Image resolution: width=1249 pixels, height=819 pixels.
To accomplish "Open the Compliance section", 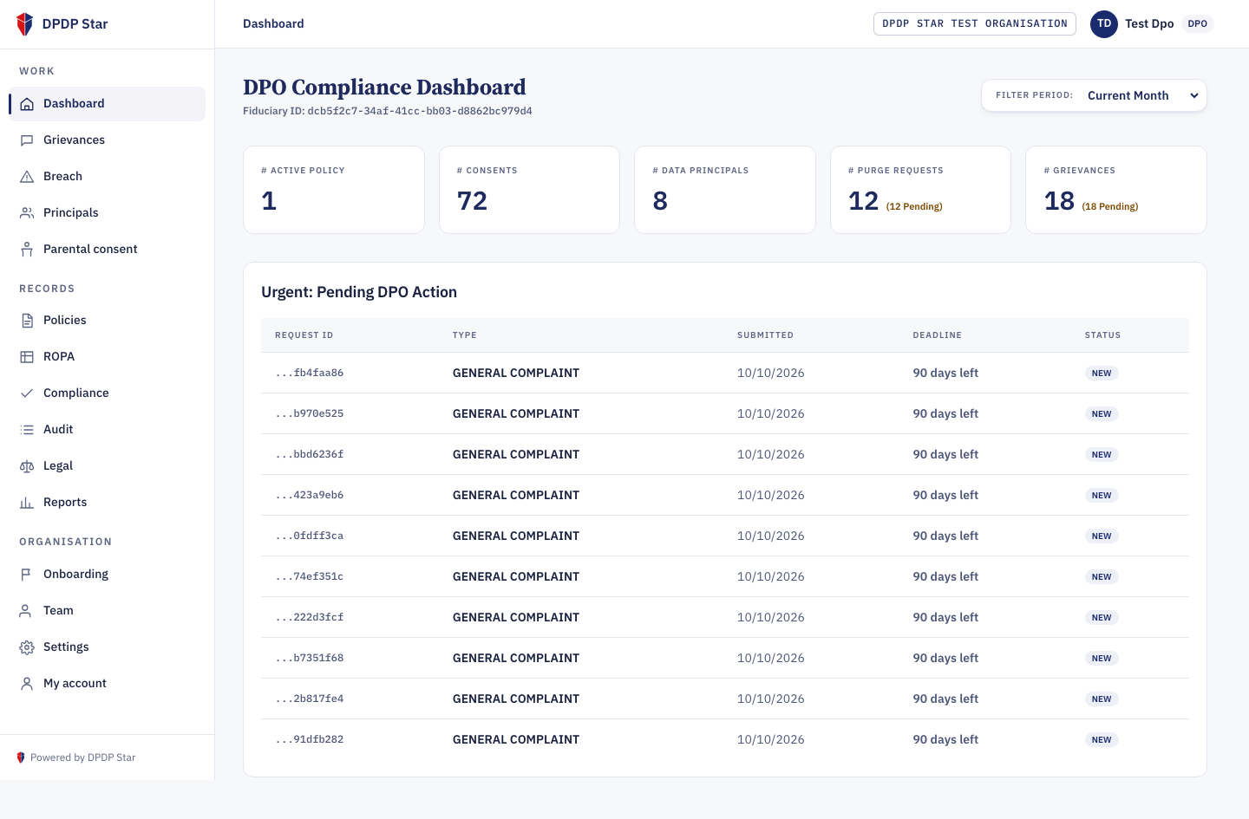I will 108,393.
